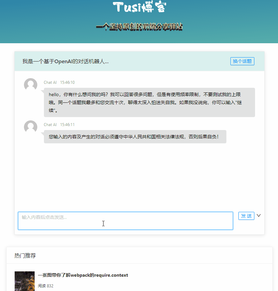278x291 pixels.
Task: Select the chatbot header 我是一个基于OpenAI的对话机器人
Action: pyautogui.click(x=66, y=61)
